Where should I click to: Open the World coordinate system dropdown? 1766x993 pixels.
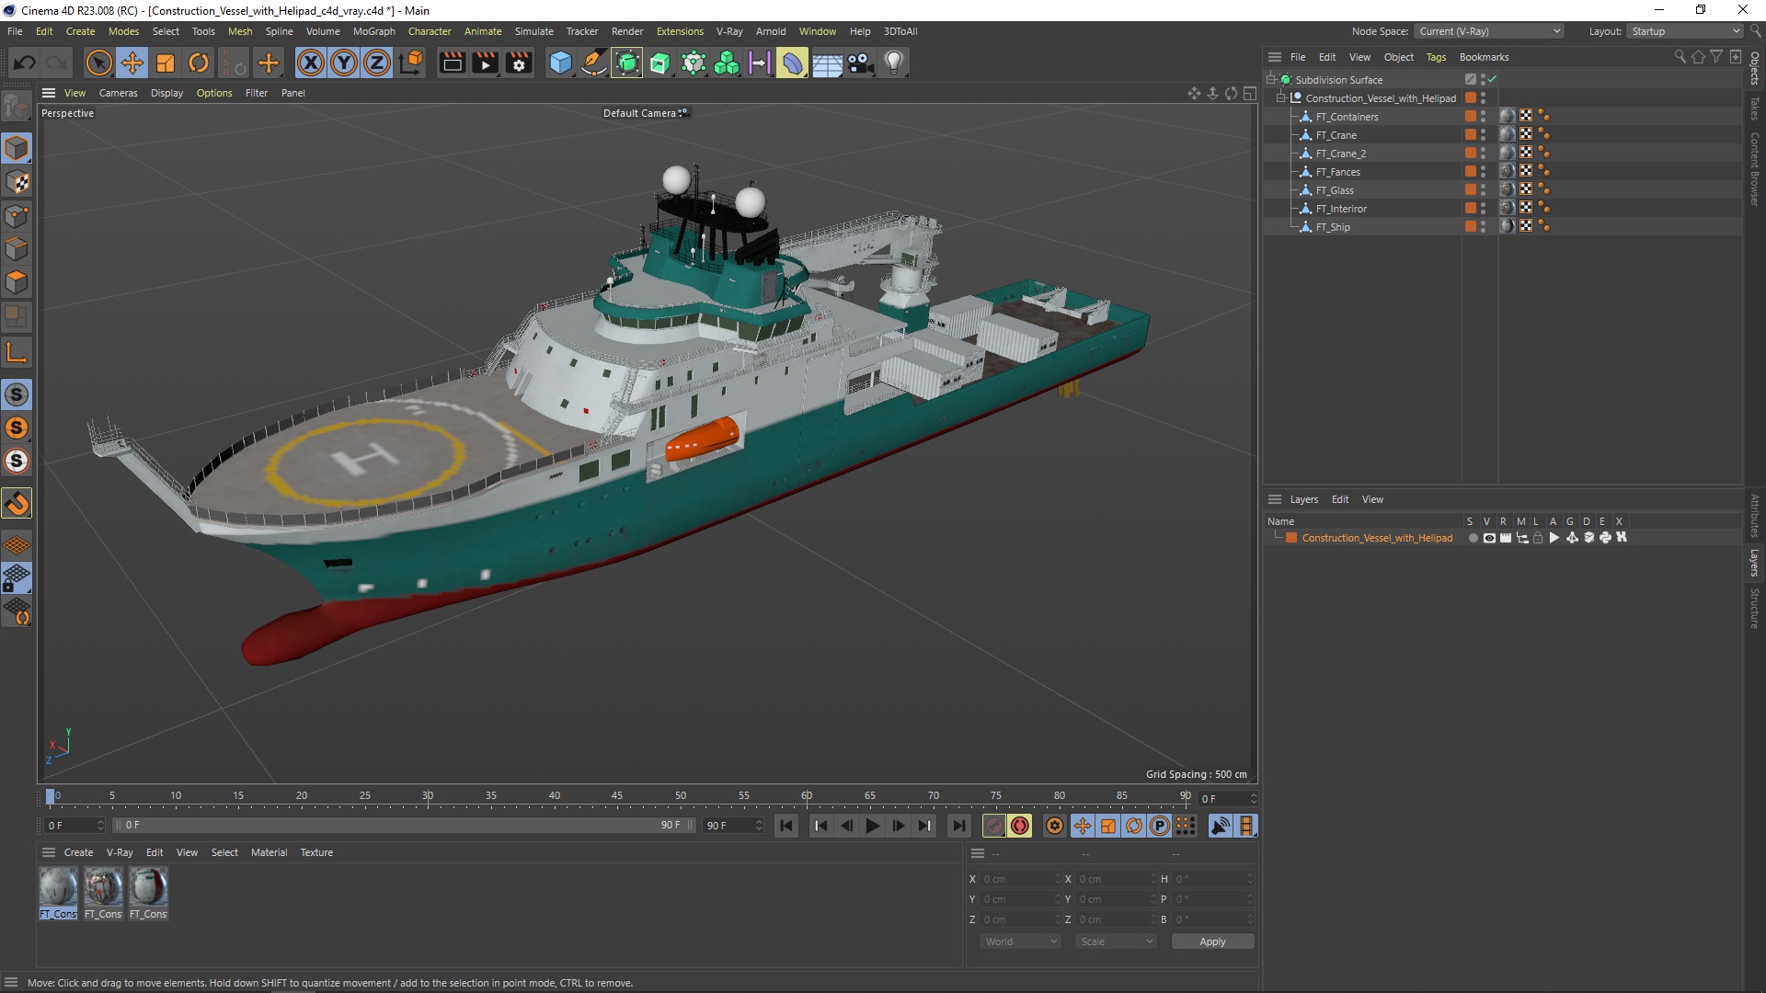click(1020, 942)
